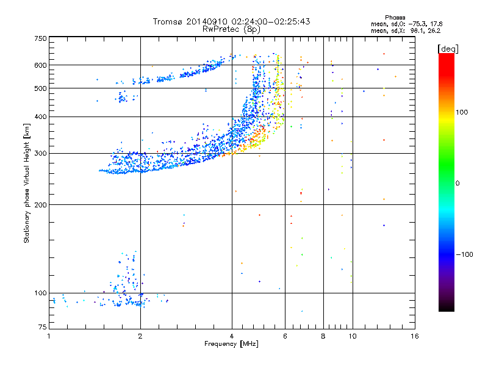Click the 75 height axis tick label
488x366 pixels.
coord(41,328)
